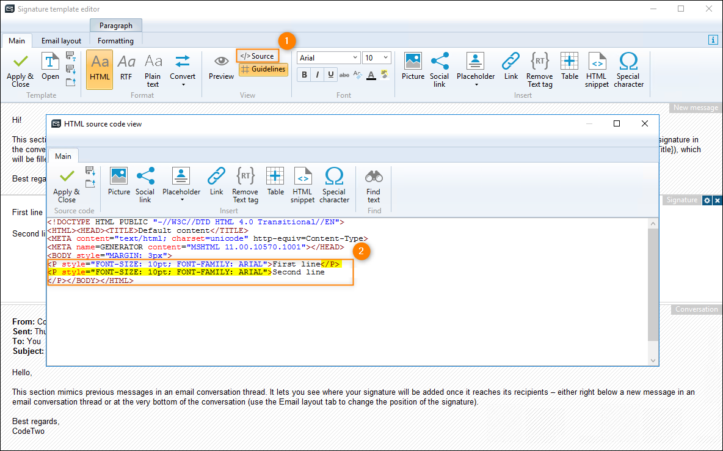Insert a Table into the source code
This screenshot has height=451, width=723.
tap(275, 183)
